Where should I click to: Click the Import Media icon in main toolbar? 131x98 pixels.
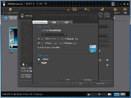10,10
